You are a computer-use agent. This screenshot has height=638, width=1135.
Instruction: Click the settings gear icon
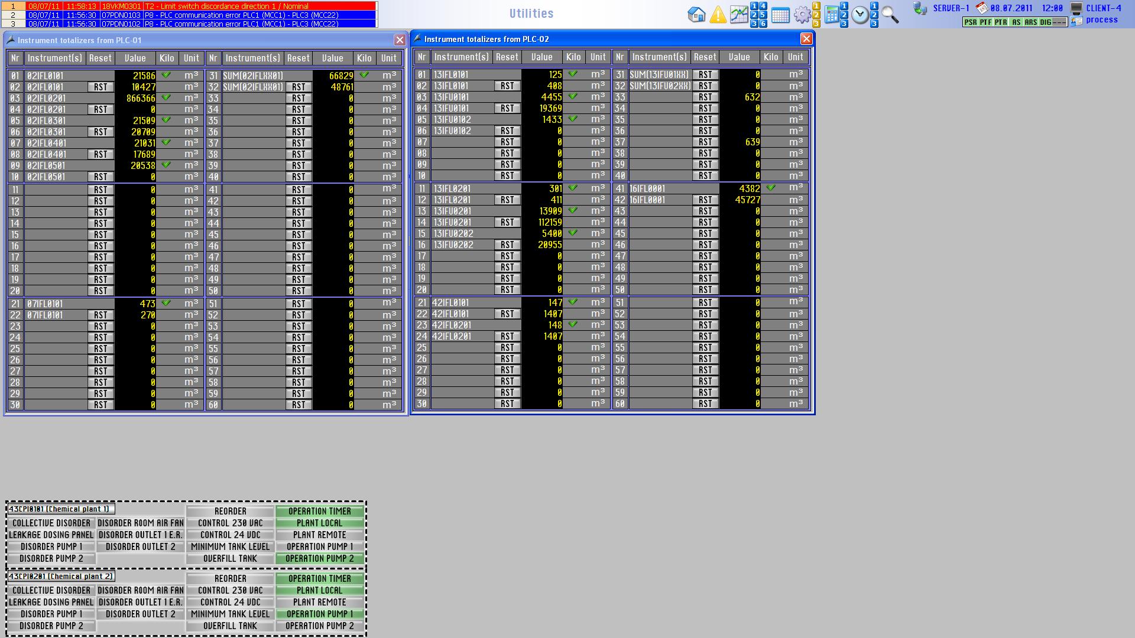(802, 14)
